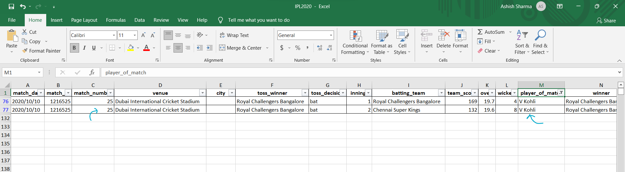Click the Orientation text-angle icon
This screenshot has height=172, width=625.
200,35
